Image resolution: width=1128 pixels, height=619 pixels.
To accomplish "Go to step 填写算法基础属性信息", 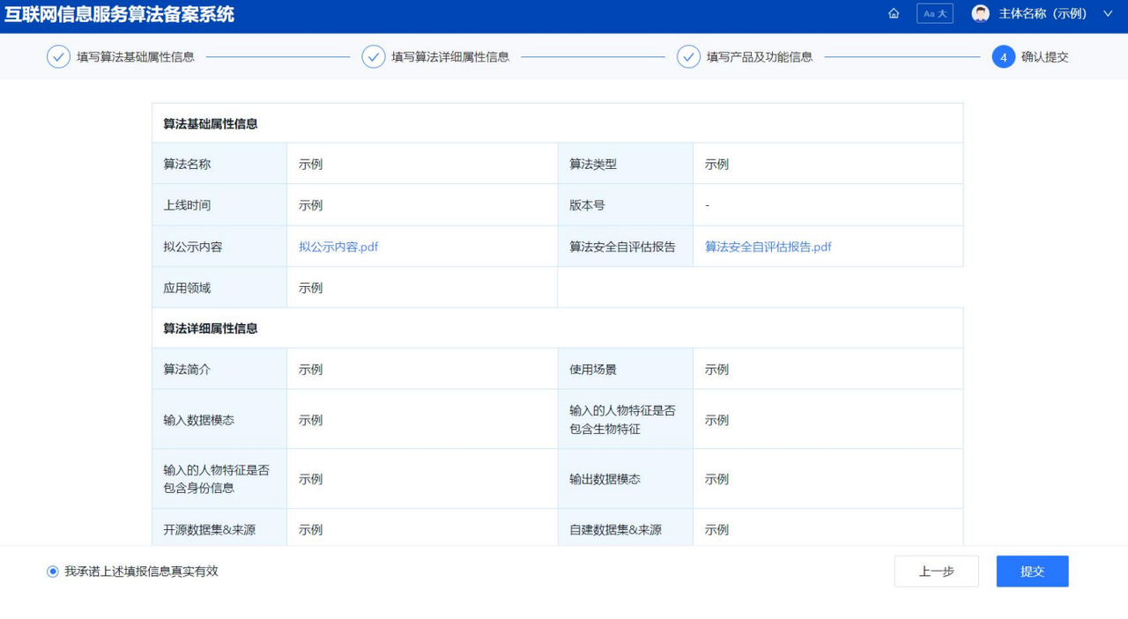I will tap(136, 56).
